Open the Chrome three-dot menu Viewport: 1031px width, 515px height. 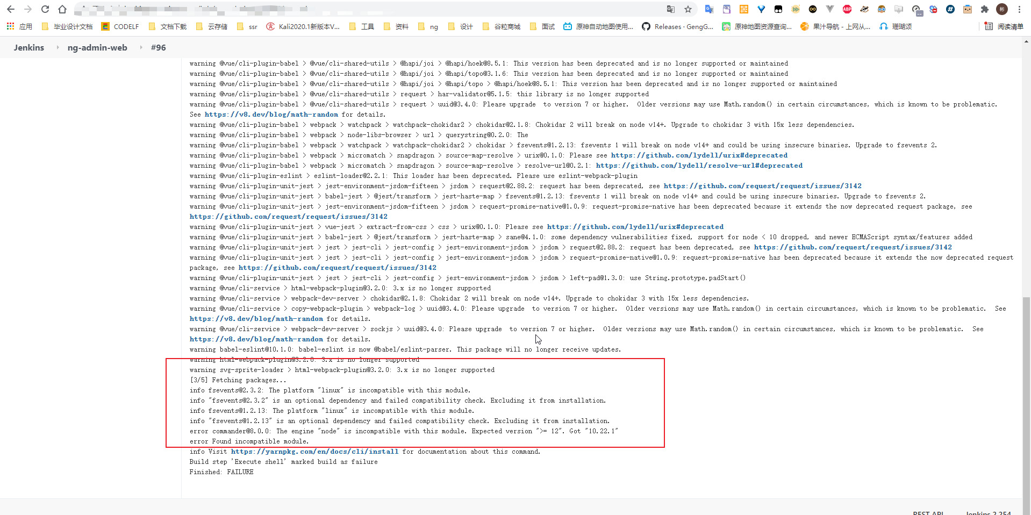click(x=1020, y=9)
